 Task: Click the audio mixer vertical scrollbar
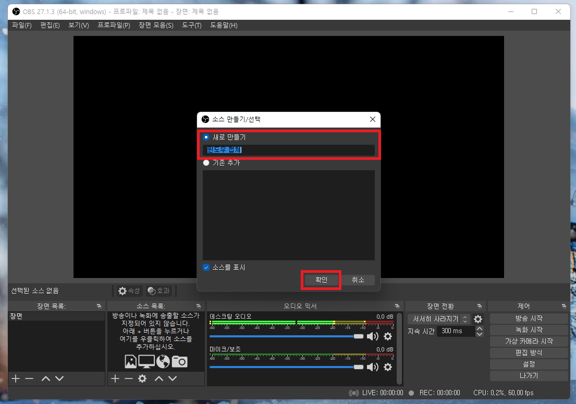(x=399, y=349)
